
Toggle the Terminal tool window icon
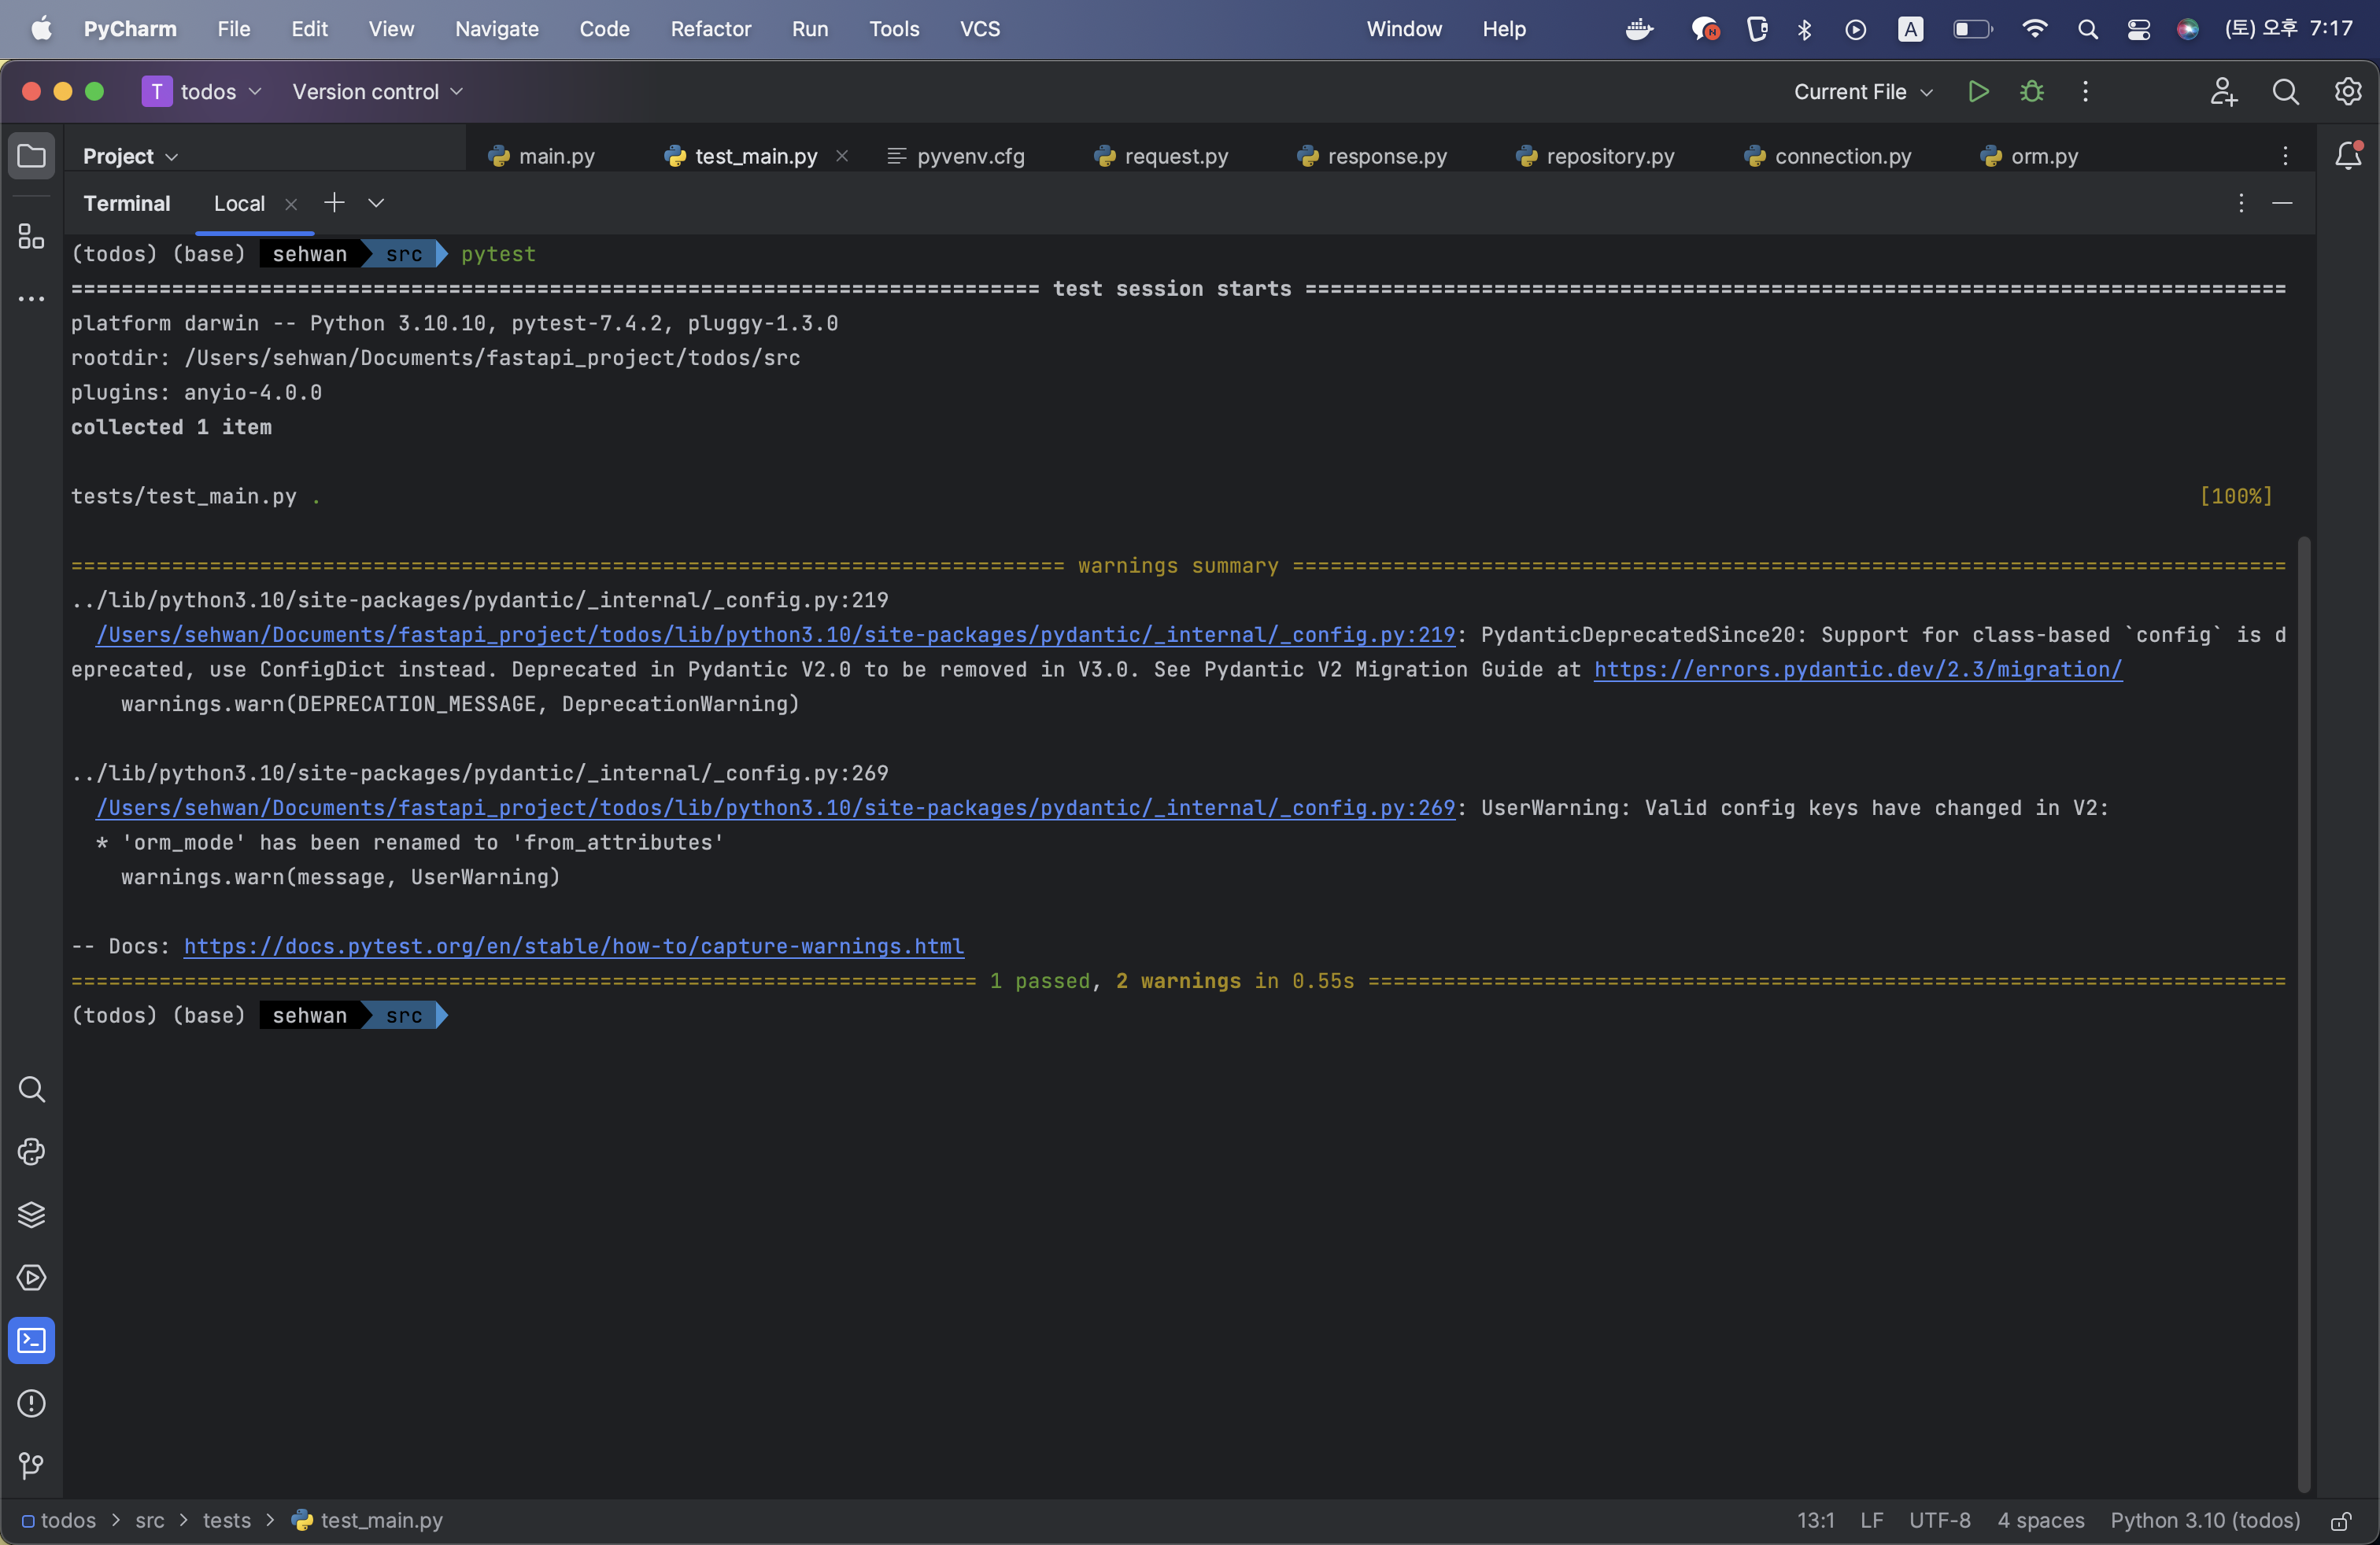31,1340
